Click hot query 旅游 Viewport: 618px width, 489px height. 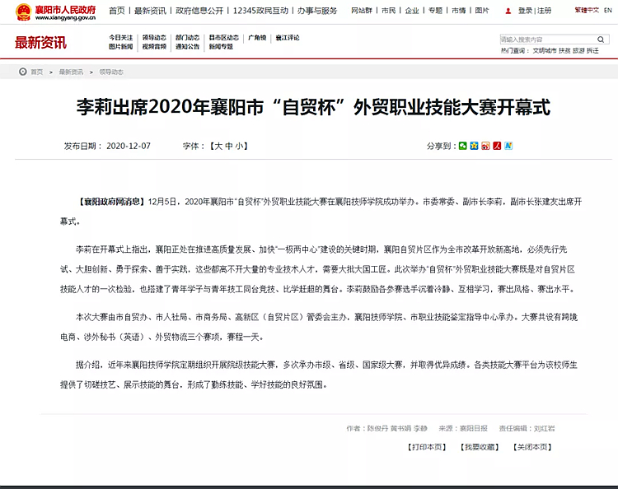(x=578, y=51)
